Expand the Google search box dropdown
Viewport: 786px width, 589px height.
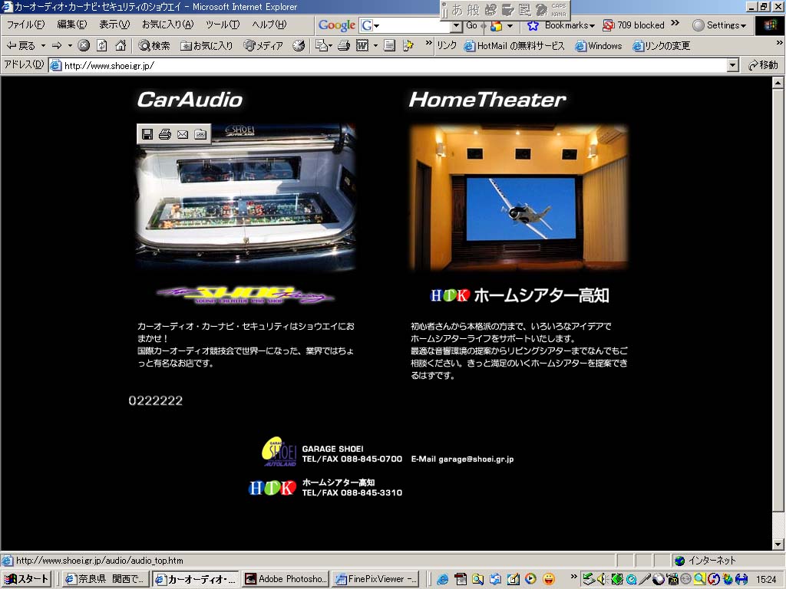click(456, 26)
